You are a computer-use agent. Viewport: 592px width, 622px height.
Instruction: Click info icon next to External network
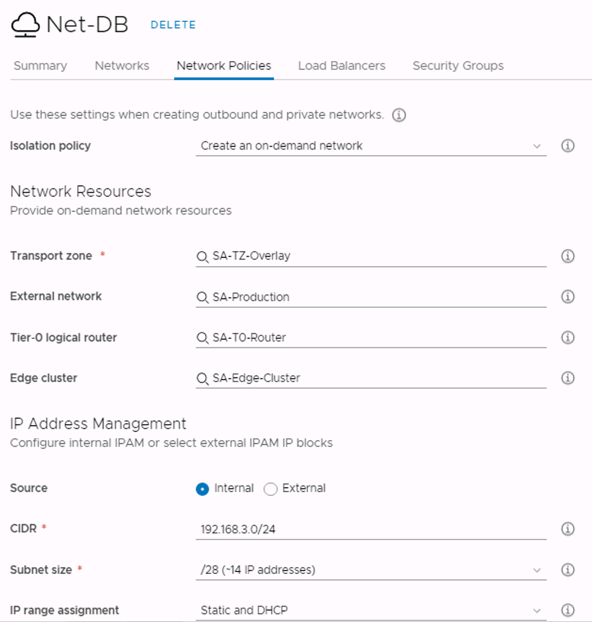[568, 296]
